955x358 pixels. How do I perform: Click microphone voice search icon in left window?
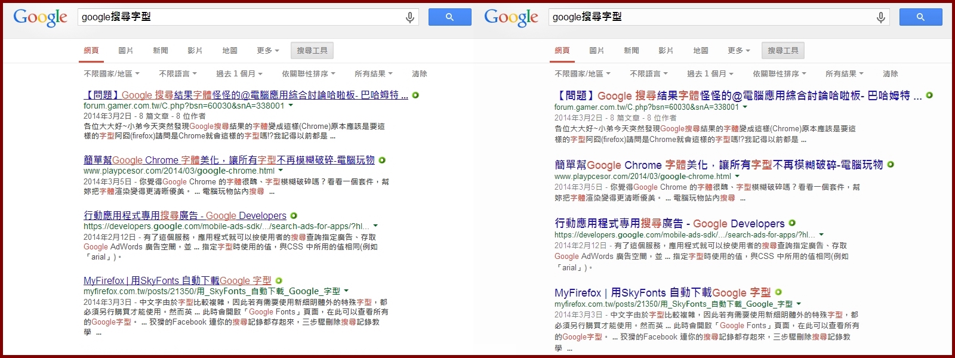click(x=410, y=18)
